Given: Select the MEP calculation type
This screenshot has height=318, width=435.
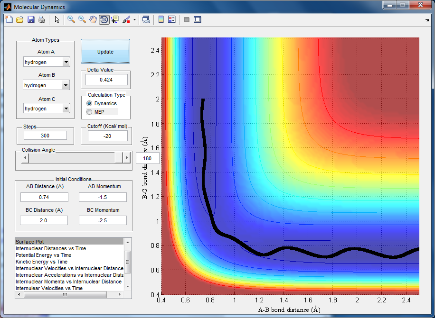Looking at the screenshot, I should (89, 111).
